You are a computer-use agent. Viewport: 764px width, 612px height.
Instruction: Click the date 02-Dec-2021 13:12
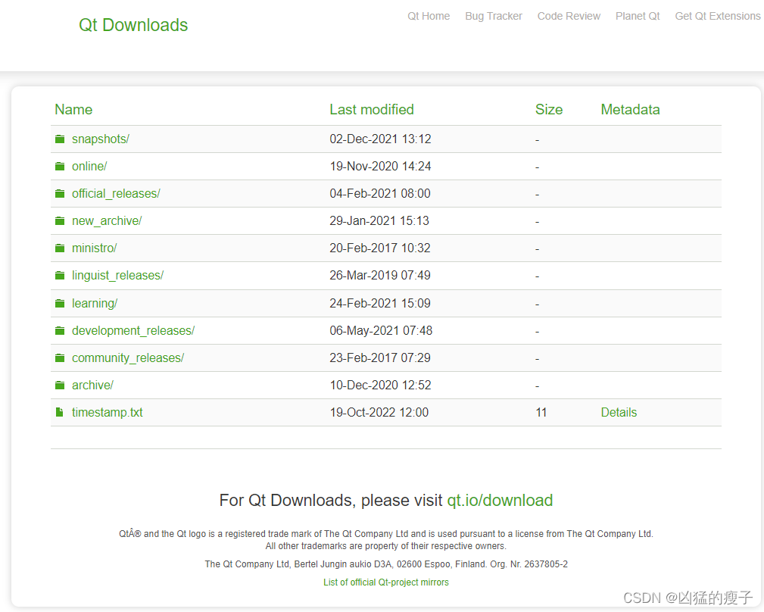[380, 139]
